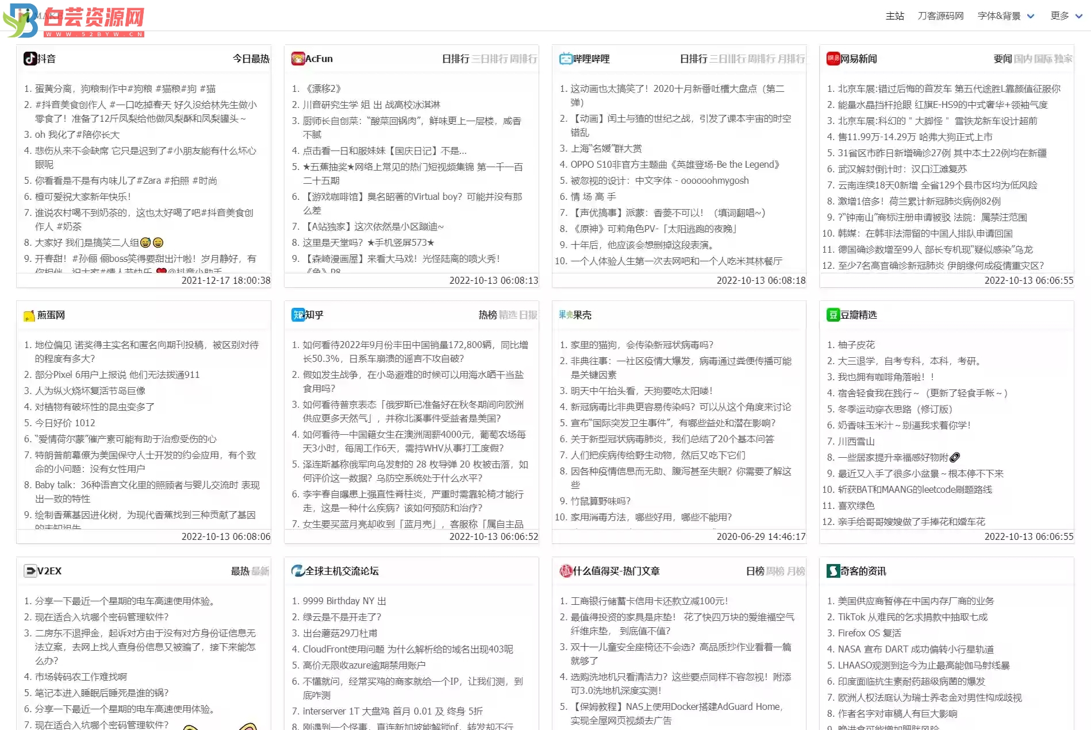Viewport: 1091px width, 730px height.
Task: Click the 豆瓣精选 green logo icon
Action: [833, 315]
